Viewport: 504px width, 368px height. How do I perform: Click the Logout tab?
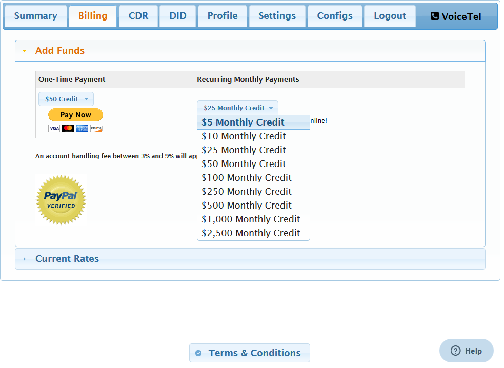390,16
